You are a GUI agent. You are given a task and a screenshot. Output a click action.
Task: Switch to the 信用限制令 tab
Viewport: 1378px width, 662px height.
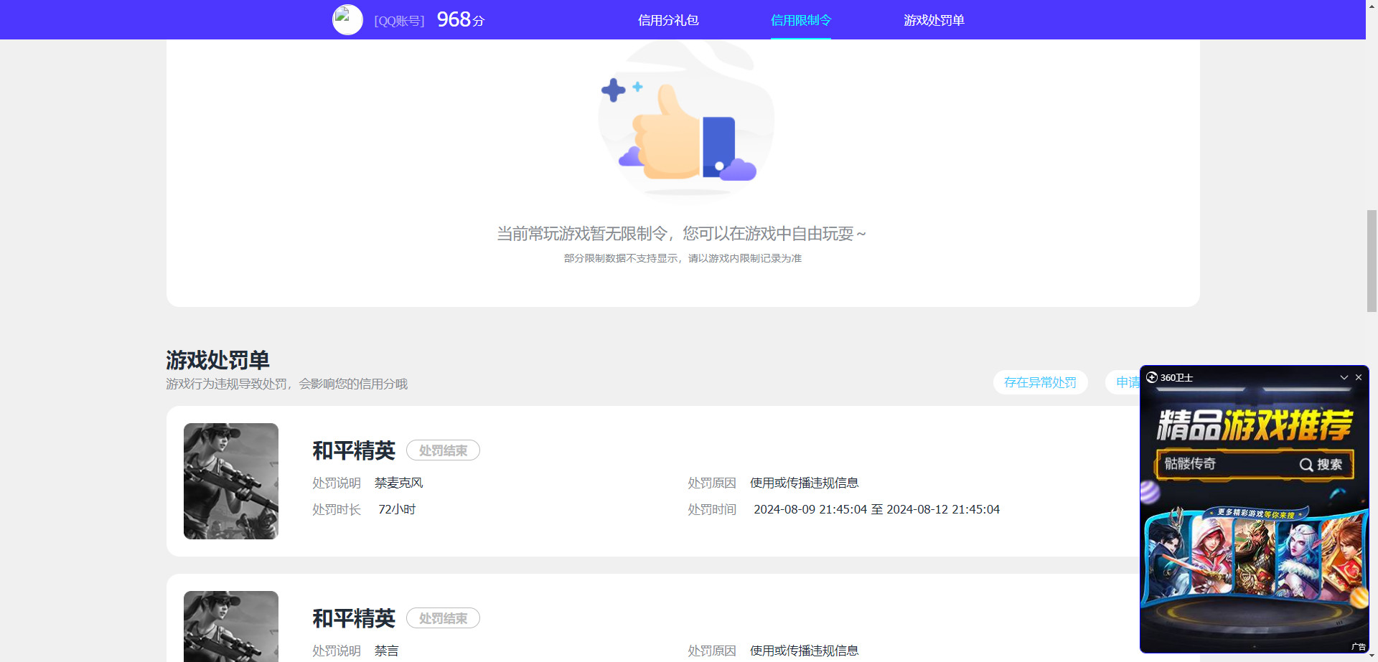[x=801, y=20]
